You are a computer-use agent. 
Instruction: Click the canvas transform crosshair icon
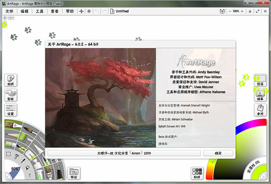click(82, 10)
